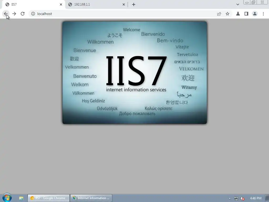Viewport: 269px width, 202px height.
Task: Toggle the side panel icon
Action: pyautogui.click(x=246, y=14)
